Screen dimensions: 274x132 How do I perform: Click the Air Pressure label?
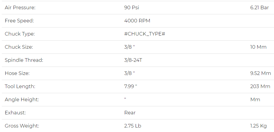coord(20,7)
